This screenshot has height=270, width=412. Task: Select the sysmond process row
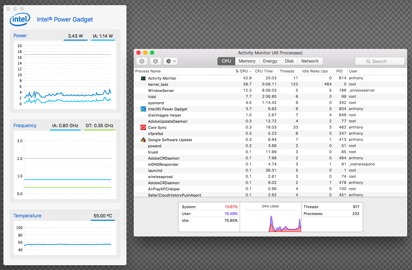tap(270, 103)
